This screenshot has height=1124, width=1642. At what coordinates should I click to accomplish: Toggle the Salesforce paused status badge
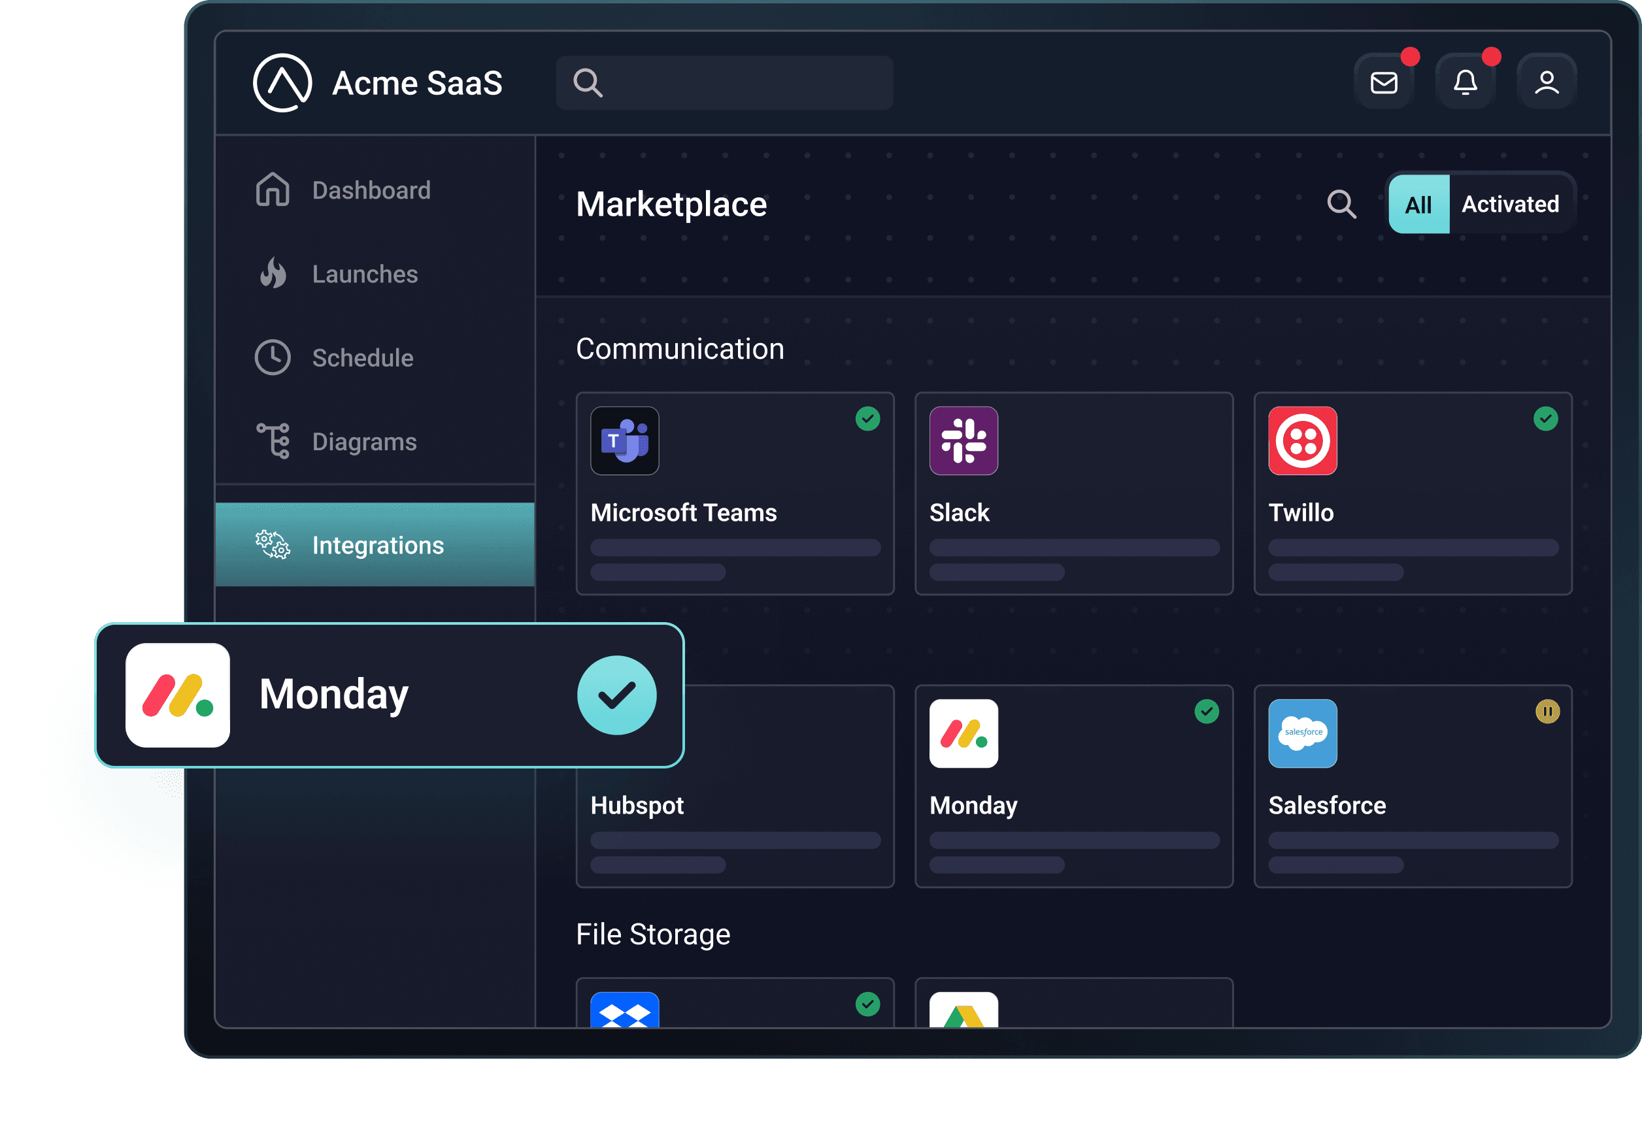pyautogui.click(x=1547, y=712)
